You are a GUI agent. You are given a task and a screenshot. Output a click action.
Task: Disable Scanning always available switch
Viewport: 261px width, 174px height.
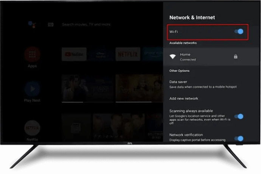[x=239, y=116]
